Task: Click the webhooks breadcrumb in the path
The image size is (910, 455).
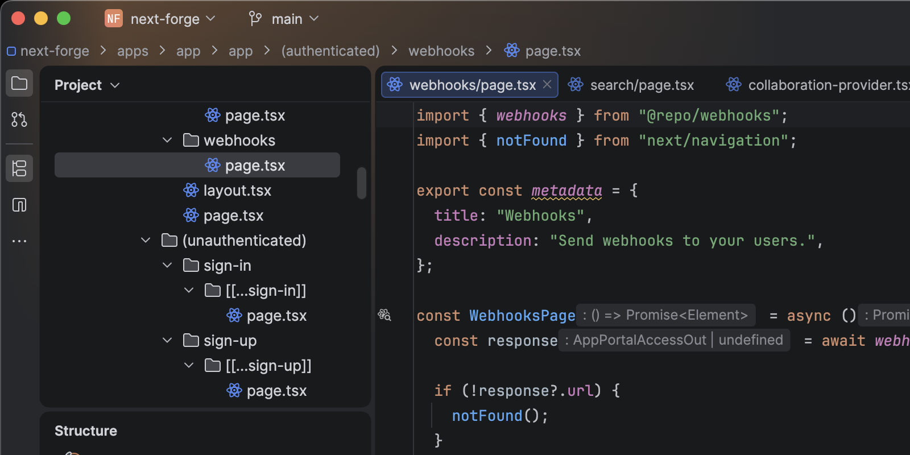Action: tap(441, 51)
